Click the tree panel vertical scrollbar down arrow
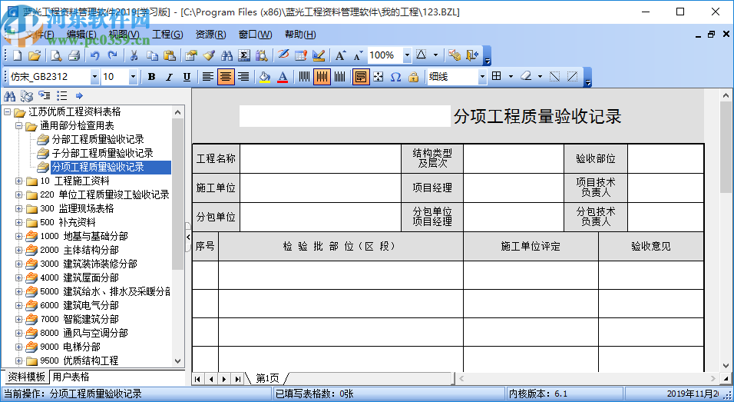Viewport: 734px width, 402px height. point(177,360)
